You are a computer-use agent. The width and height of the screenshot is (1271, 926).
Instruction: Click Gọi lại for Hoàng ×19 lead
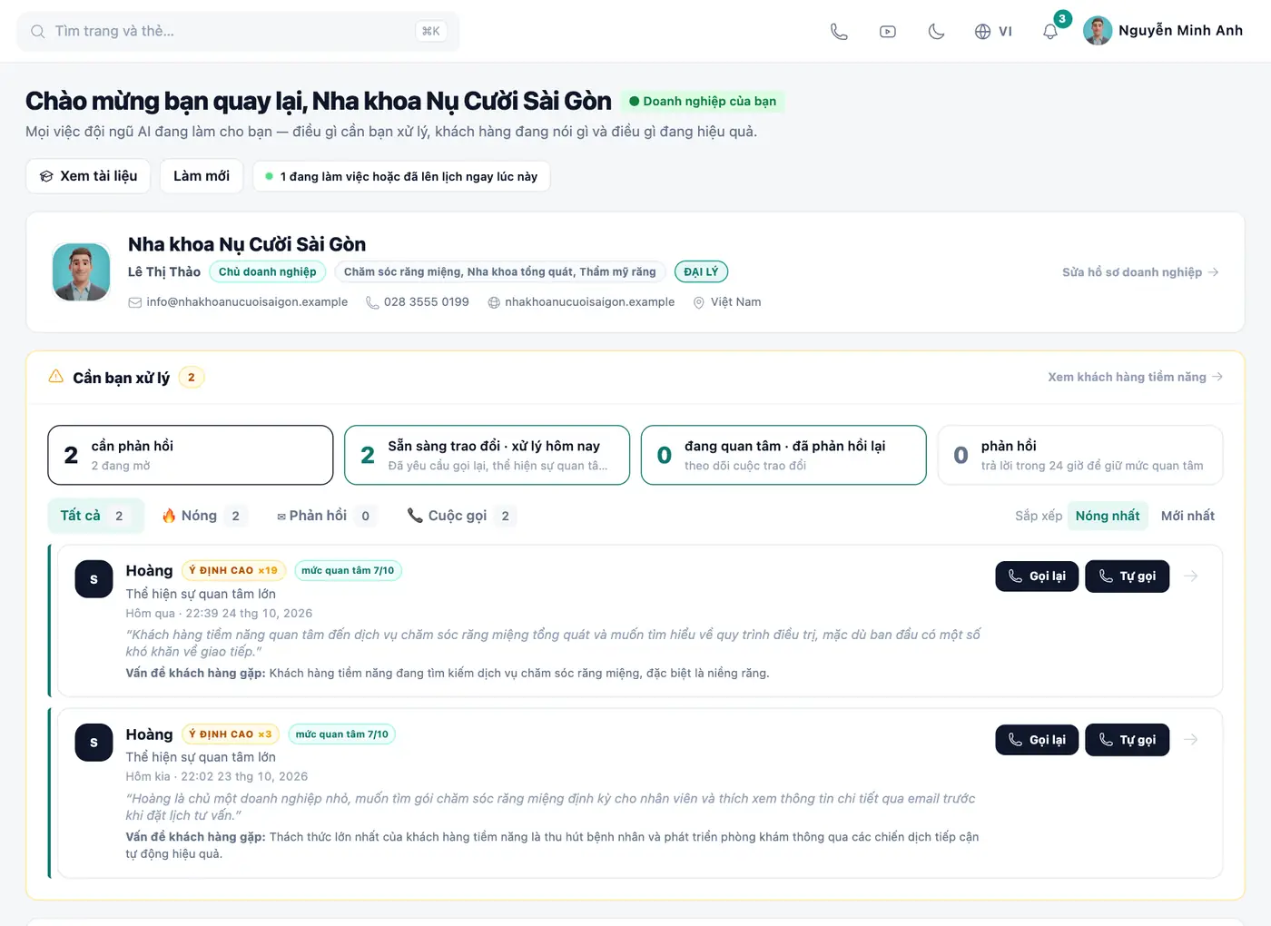[1037, 576]
